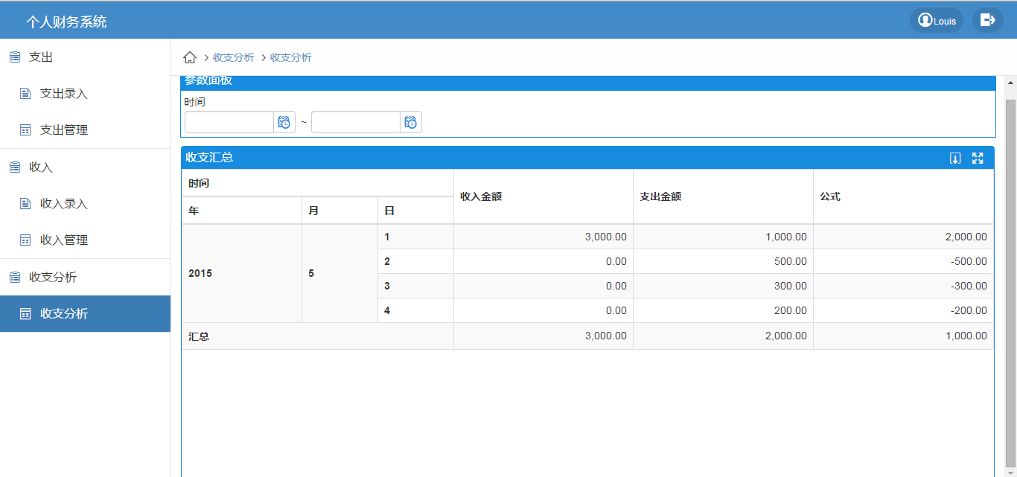Click into the start time input field
This screenshot has height=477, width=1017.
coord(229,122)
